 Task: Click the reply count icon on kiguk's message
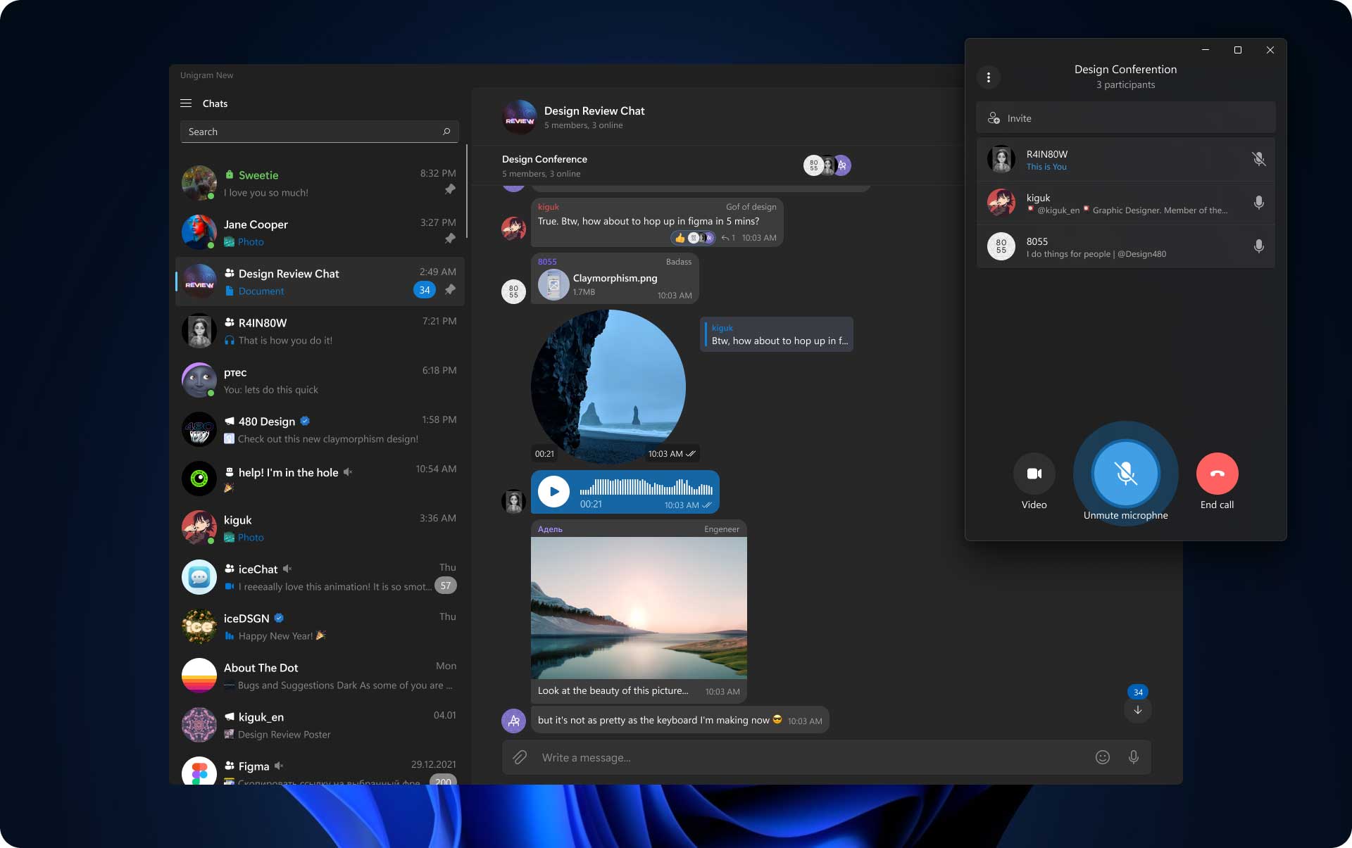click(x=728, y=238)
